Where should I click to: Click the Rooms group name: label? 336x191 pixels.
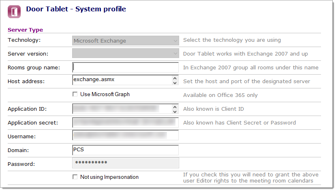coord(34,68)
